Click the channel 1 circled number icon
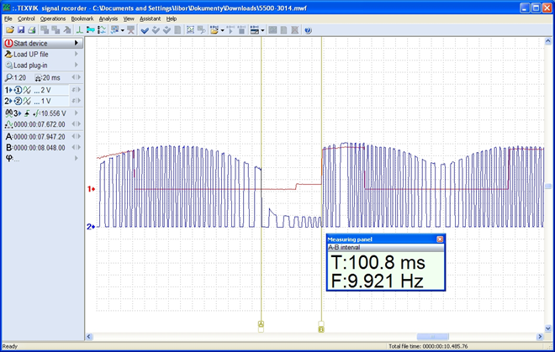This screenshot has height=352, width=555. click(x=18, y=90)
